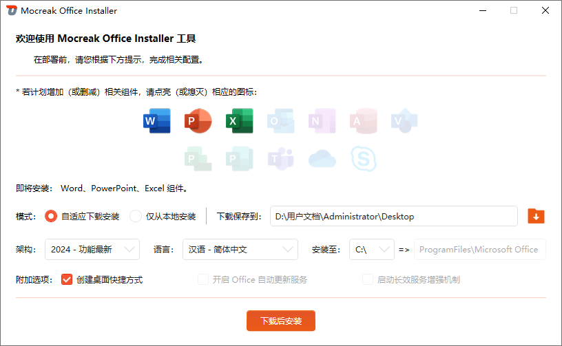Viewport: 562px width, 346px height.
Task: Toggle the Word component icon
Action: [x=157, y=121]
